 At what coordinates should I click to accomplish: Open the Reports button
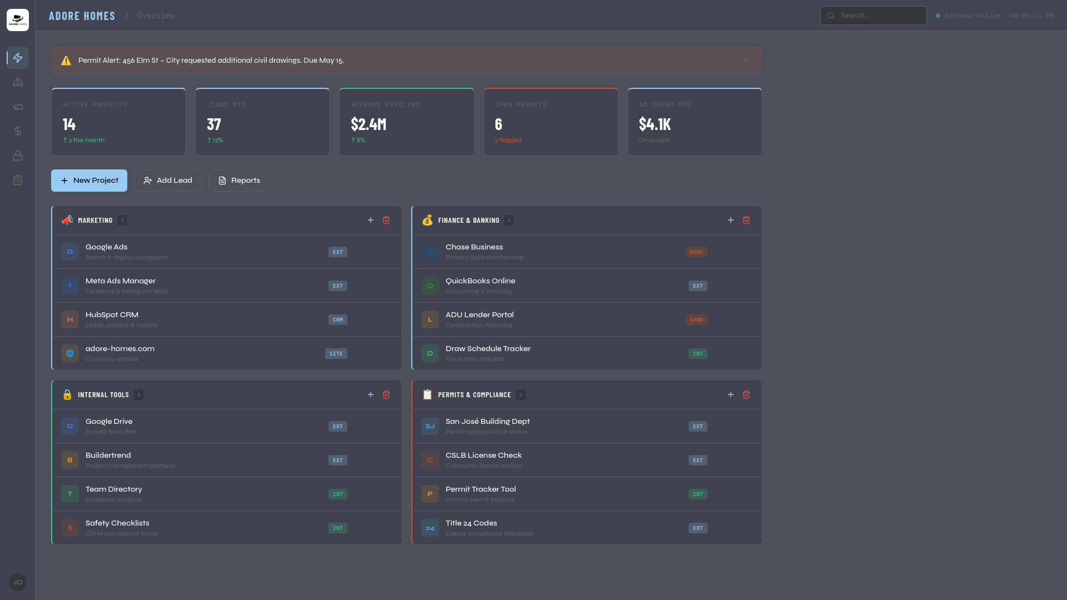239,181
